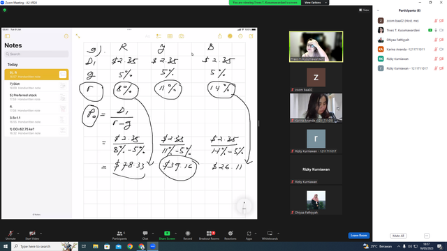Open the note titled 3.8x1.1

click(x=36, y=119)
